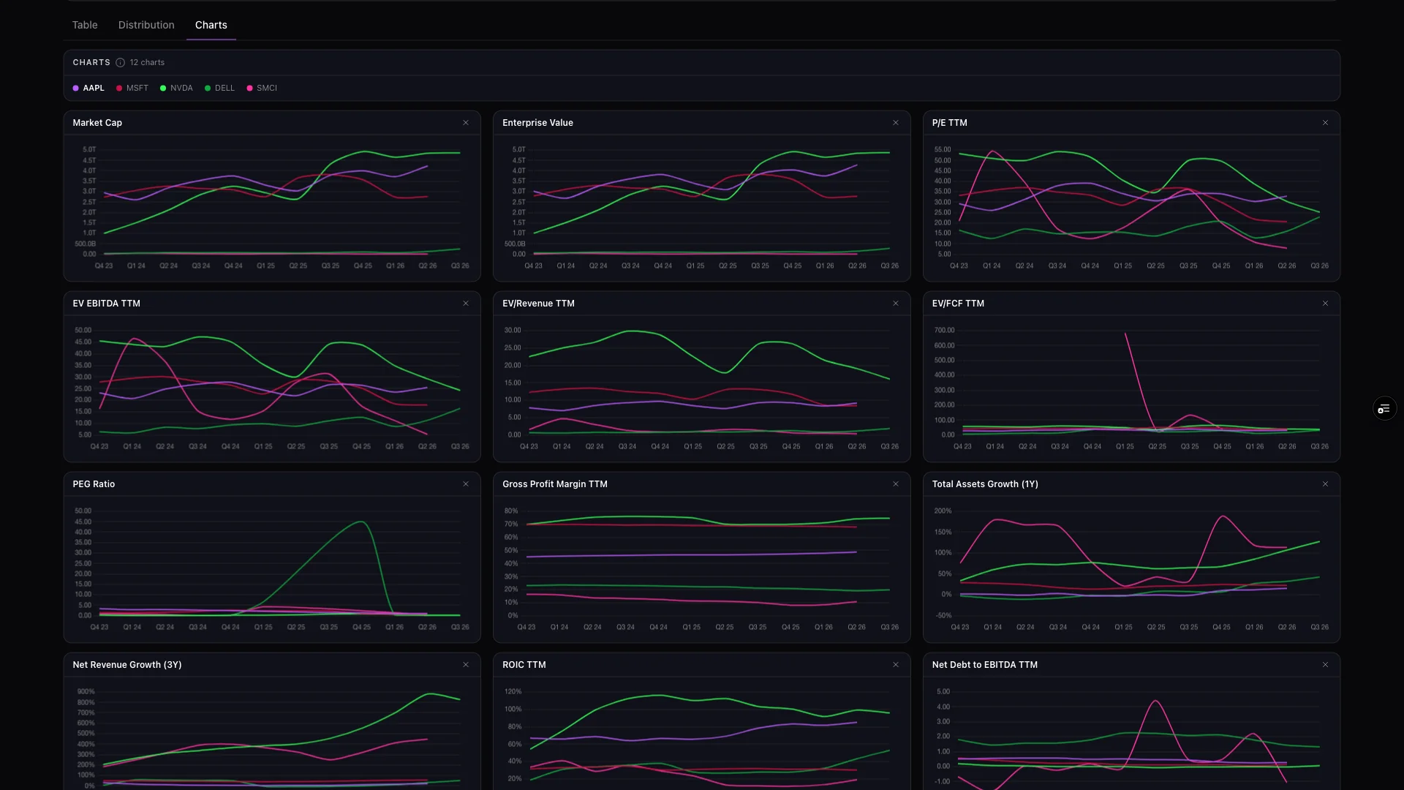This screenshot has width=1404, height=790.
Task: Close the PEG Ratio chart
Action: click(x=466, y=484)
